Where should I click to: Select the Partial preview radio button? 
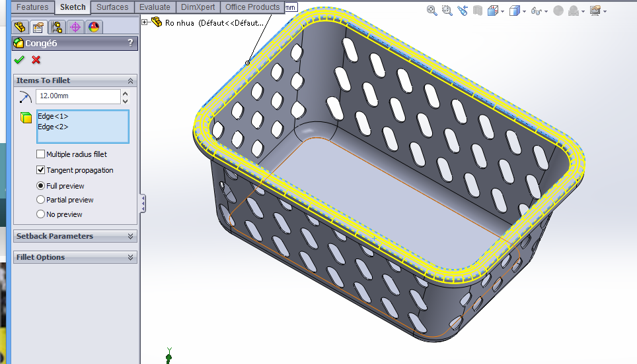pos(41,200)
